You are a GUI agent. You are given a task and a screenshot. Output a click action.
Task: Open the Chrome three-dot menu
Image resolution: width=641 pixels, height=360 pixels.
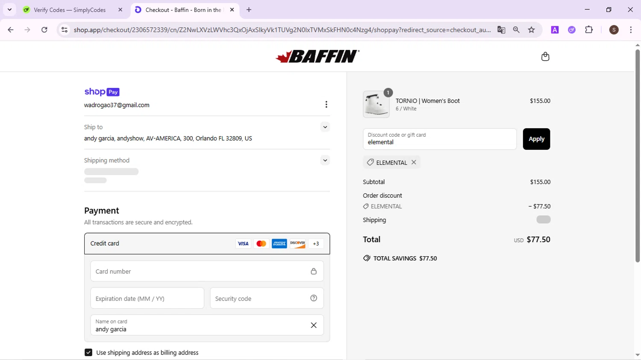pos(631,30)
